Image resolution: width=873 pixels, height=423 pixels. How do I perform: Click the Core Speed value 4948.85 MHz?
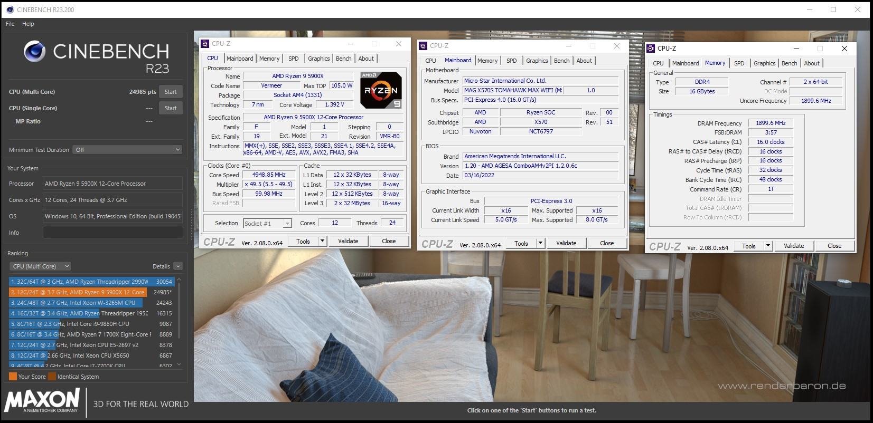point(269,175)
